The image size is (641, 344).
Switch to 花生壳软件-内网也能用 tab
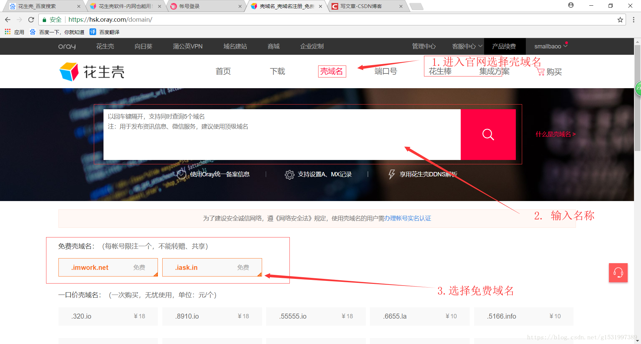tap(126, 6)
